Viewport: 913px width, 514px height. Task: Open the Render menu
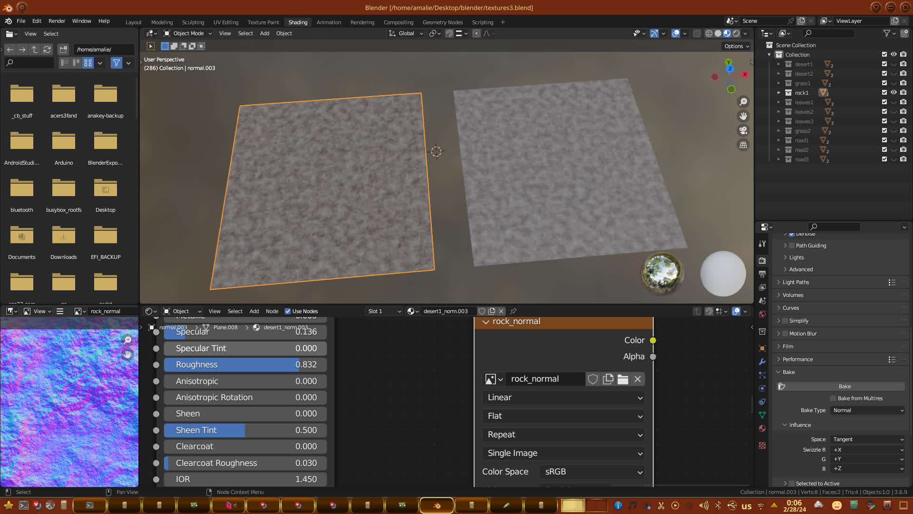pyautogui.click(x=57, y=21)
